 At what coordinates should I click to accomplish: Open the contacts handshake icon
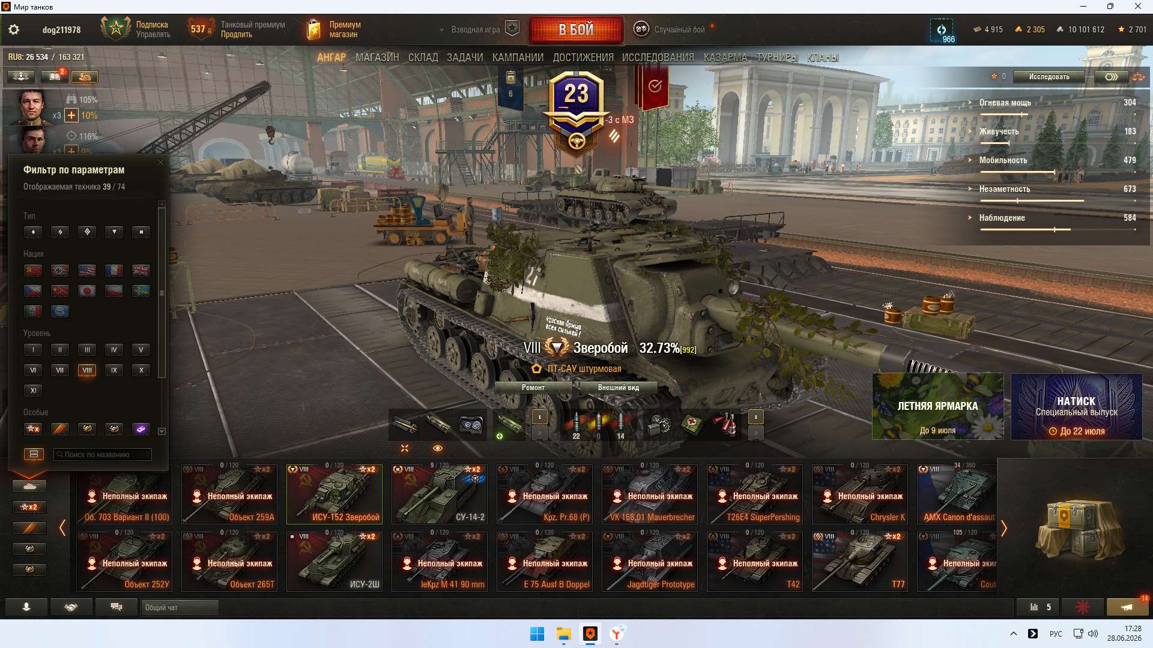point(71,607)
